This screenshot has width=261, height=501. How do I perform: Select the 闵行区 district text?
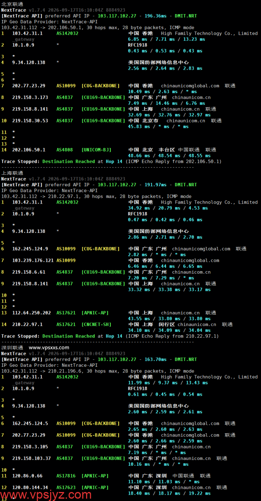(x=166, y=324)
